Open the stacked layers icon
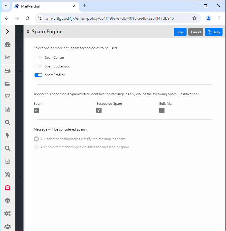Screen dimensions: 226x231 [x=8, y=201]
